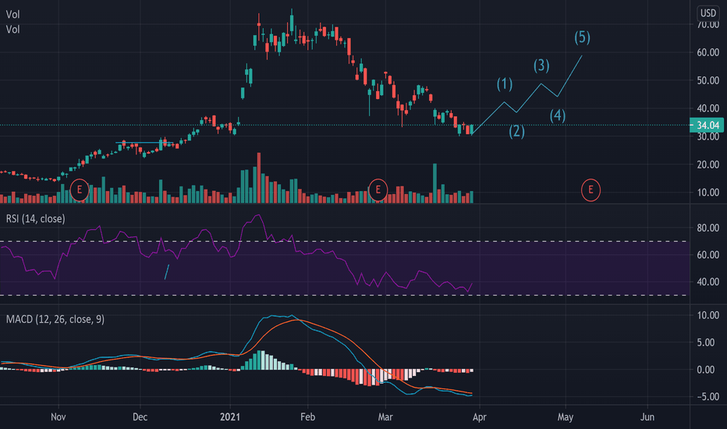Click the Apr label on time axis
Screen dimensions: 727x429
coord(480,417)
